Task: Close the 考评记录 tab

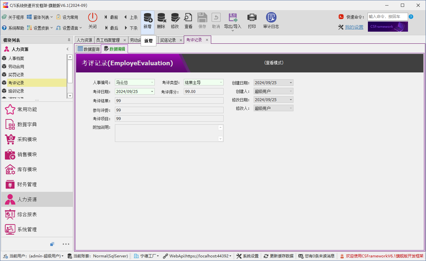Action: tap(207, 40)
